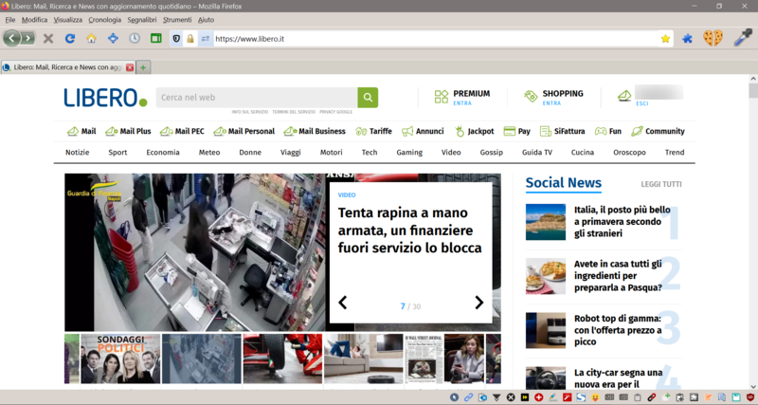Open the File menu

click(x=10, y=20)
